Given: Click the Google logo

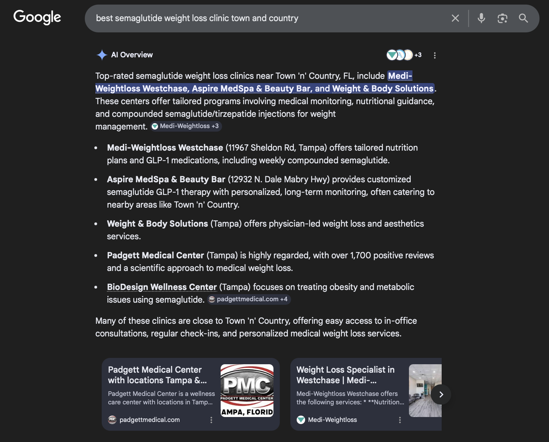Looking at the screenshot, I should click(37, 17).
